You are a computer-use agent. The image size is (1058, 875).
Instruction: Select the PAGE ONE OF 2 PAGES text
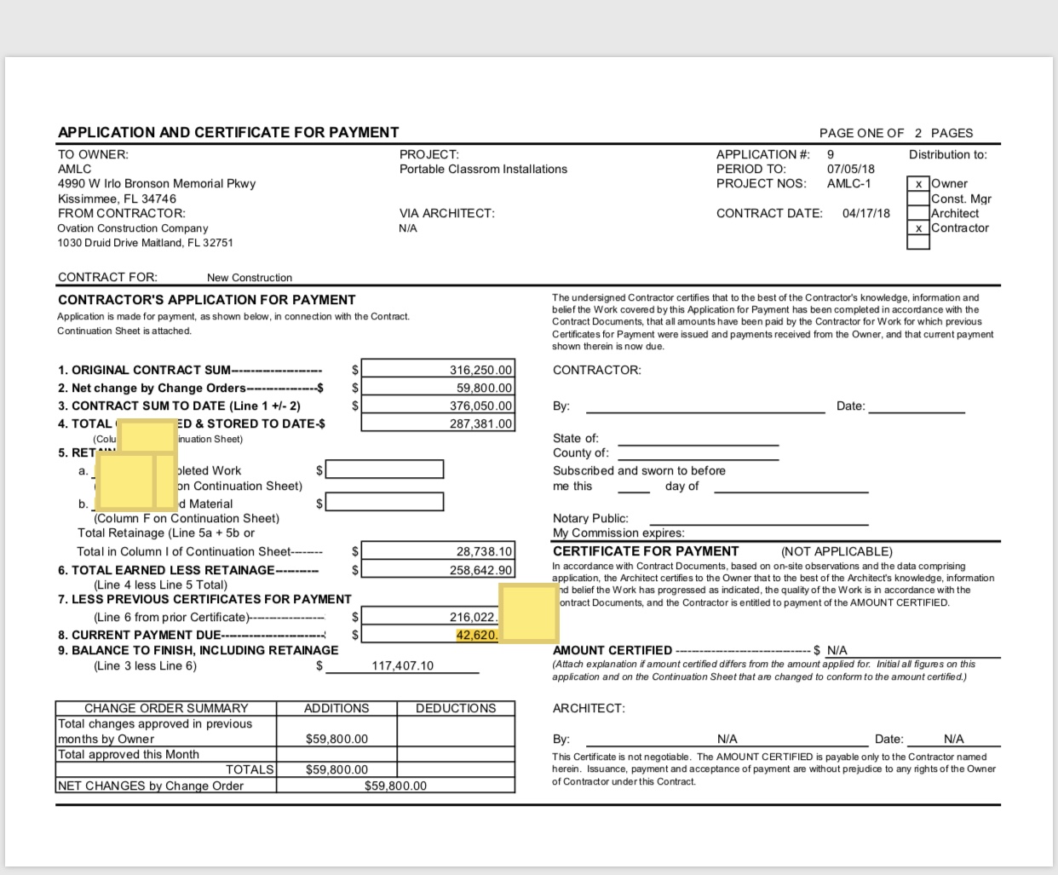point(896,133)
